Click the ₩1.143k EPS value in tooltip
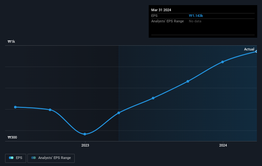Image resolution: width=262 pixels, height=166 pixels. pyautogui.click(x=196, y=16)
